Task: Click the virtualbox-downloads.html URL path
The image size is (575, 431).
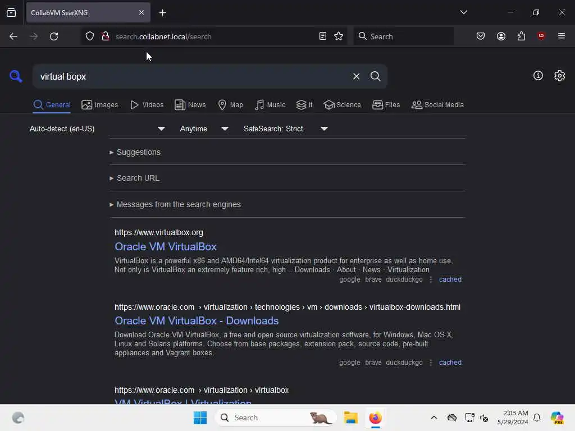Action: click(x=415, y=307)
